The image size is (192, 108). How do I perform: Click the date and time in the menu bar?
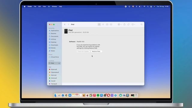tap(163, 7)
